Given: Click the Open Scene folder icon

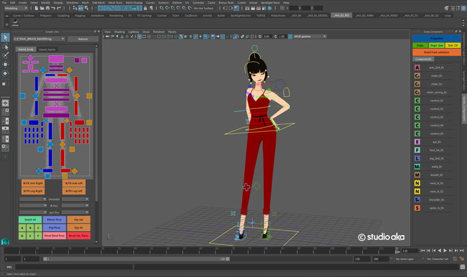Looking at the screenshot, I should point(42,8).
